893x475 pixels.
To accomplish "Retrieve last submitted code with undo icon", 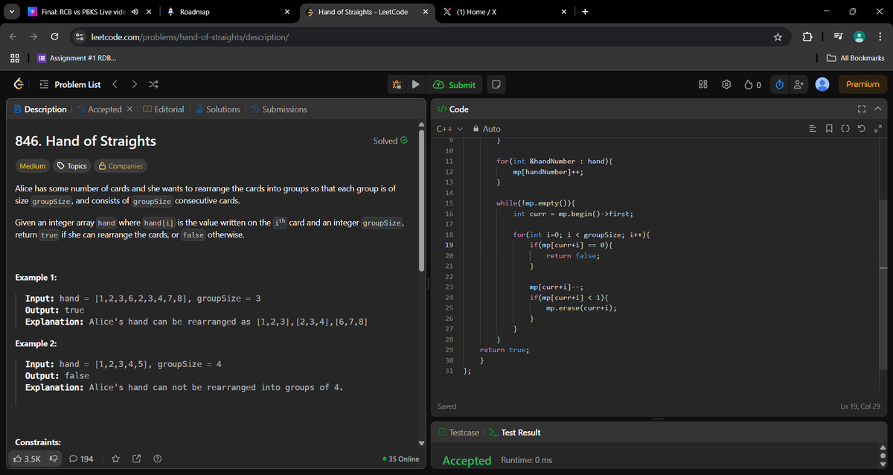I will click(x=862, y=128).
